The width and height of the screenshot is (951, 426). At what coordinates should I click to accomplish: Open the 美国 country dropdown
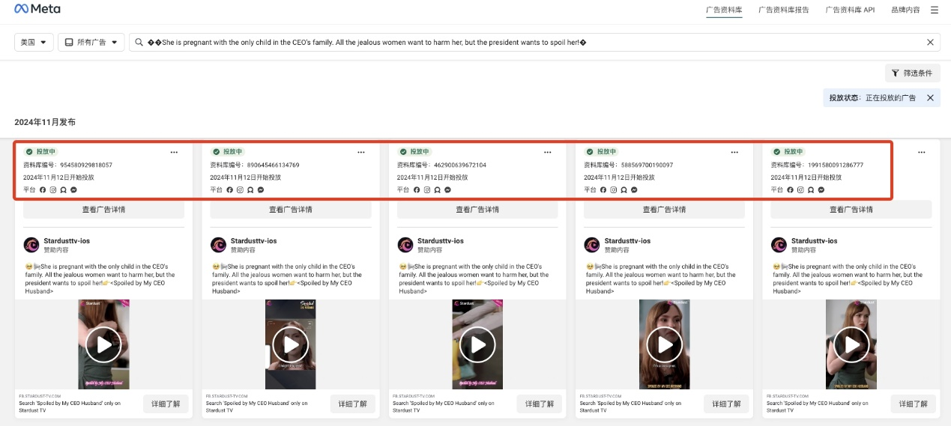(34, 43)
